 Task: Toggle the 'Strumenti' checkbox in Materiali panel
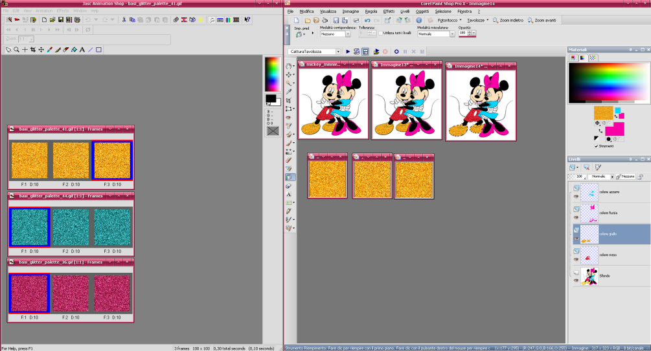click(x=596, y=146)
